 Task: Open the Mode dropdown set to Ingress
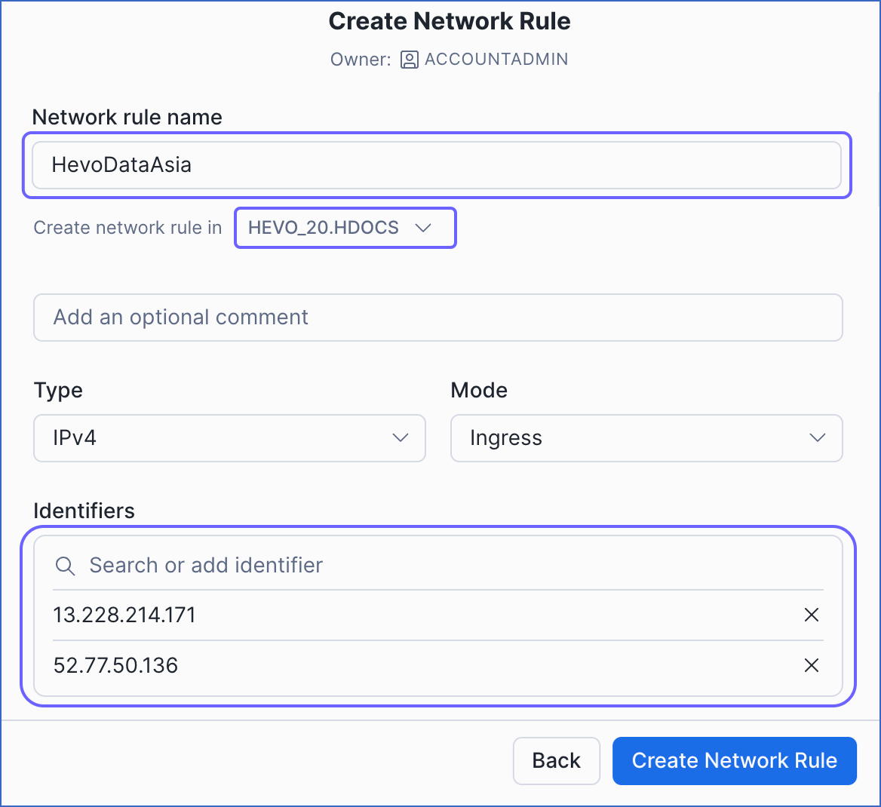(646, 438)
